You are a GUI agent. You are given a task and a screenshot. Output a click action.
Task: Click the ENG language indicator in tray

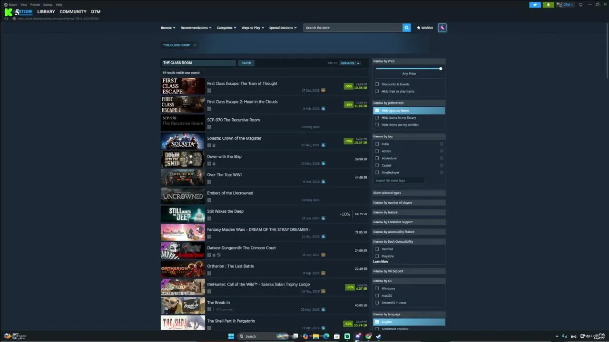click(573, 336)
